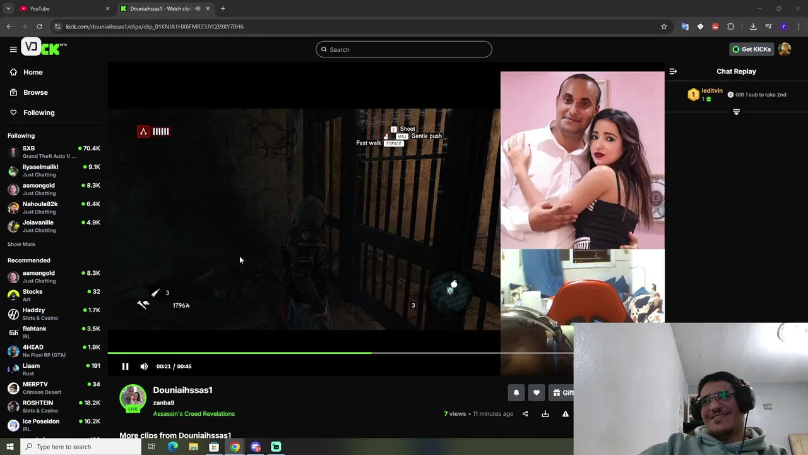The height and width of the screenshot is (455, 808).
Task: Open Stocks recommended channel
Action: 54,295
